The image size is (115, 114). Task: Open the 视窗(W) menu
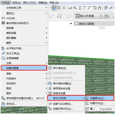(x=43, y=3)
